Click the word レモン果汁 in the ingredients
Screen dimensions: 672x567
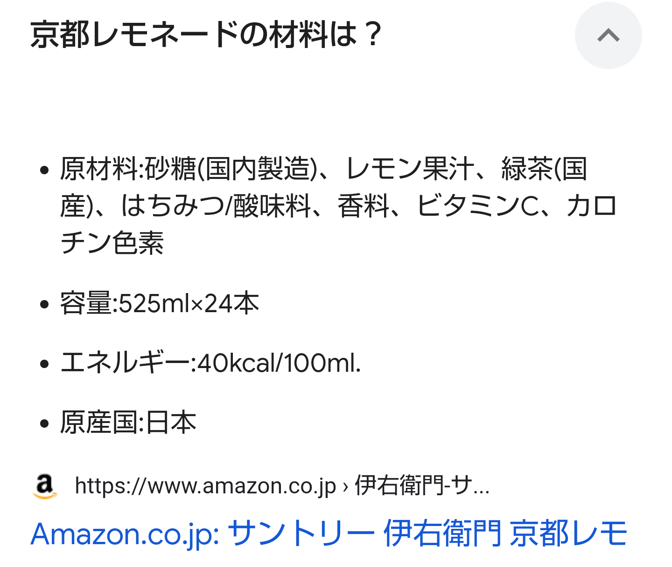[x=410, y=169]
